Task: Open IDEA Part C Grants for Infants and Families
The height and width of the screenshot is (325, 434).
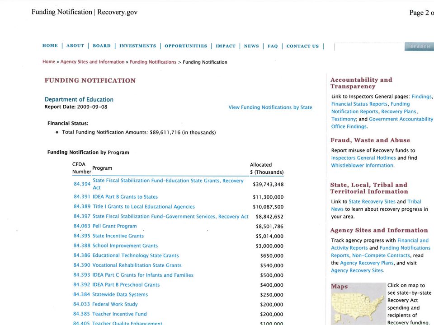Action: (x=143, y=275)
